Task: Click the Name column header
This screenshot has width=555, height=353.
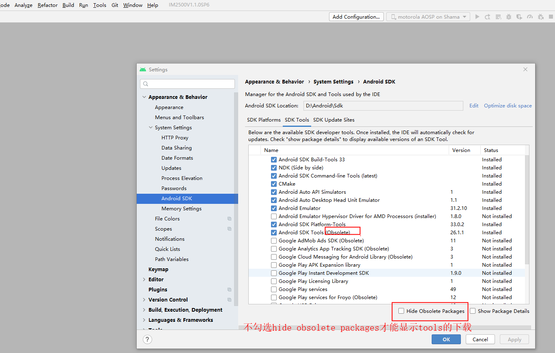Action: pos(355,150)
